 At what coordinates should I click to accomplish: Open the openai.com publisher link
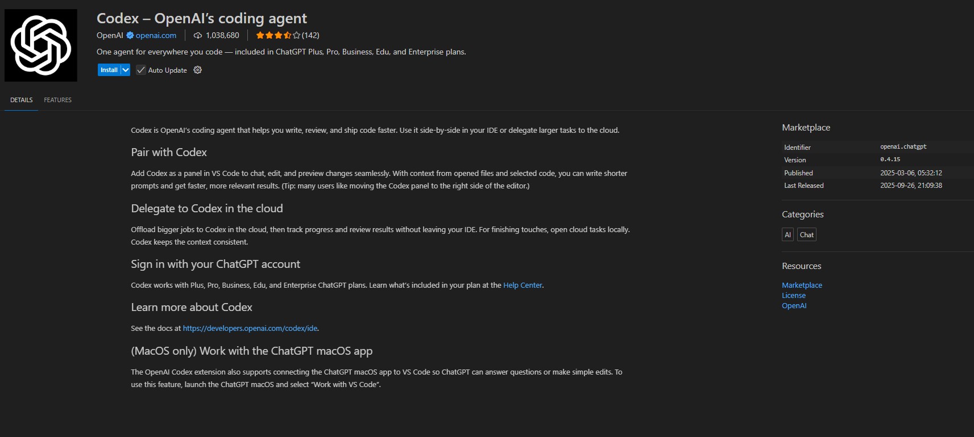coord(156,35)
